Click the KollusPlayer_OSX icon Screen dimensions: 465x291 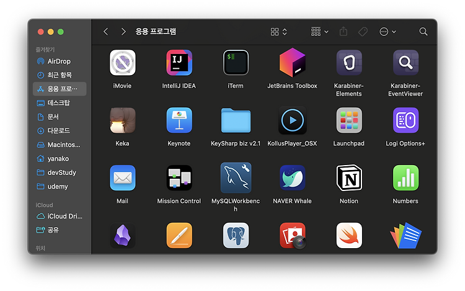(x=293, y=120)
